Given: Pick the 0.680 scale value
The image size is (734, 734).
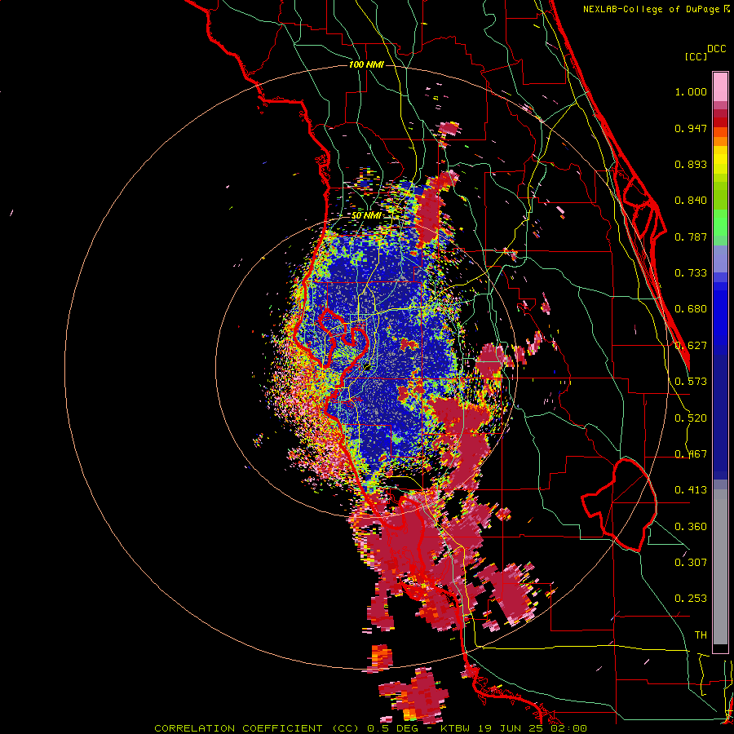Looking at the screenshot, I should [691, 309].
